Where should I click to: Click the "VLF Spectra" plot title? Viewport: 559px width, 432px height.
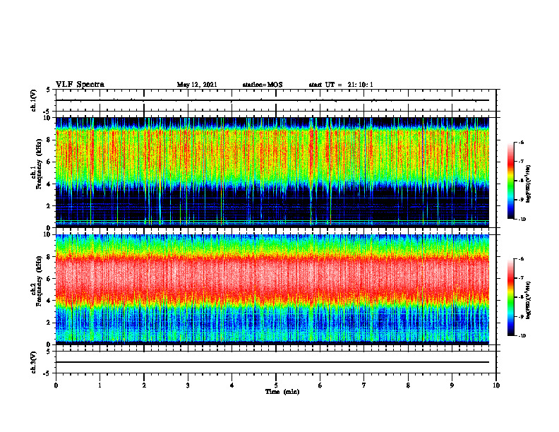(x=80, y=85)
